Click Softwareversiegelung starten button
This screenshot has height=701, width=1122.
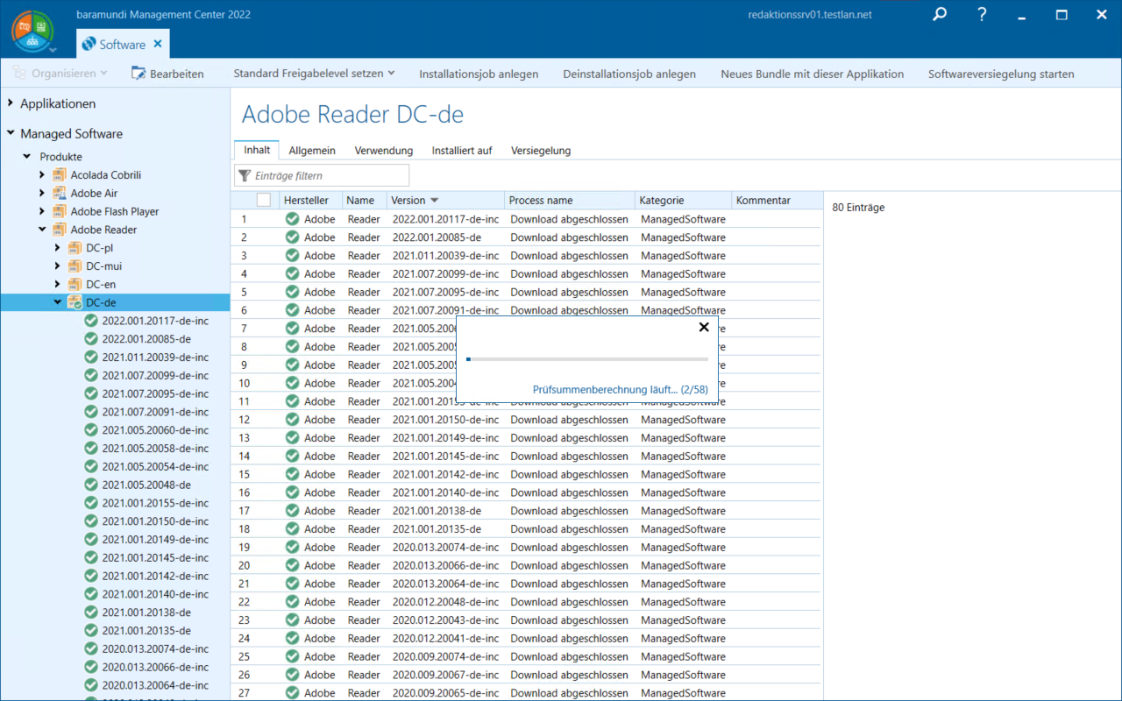tap(1000, 74)
